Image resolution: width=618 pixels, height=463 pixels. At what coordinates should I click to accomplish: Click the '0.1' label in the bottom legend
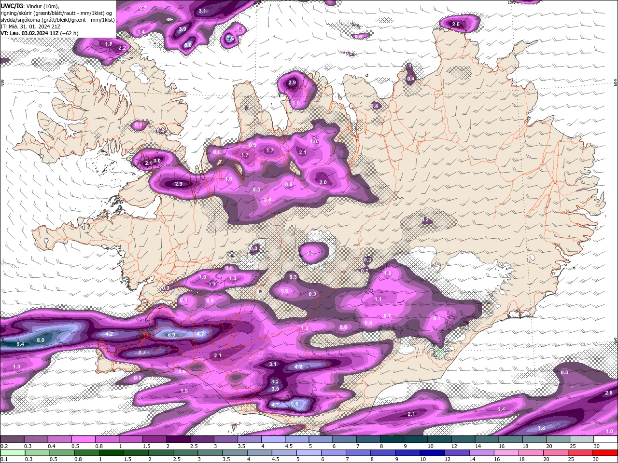click(x=4, y=459)
